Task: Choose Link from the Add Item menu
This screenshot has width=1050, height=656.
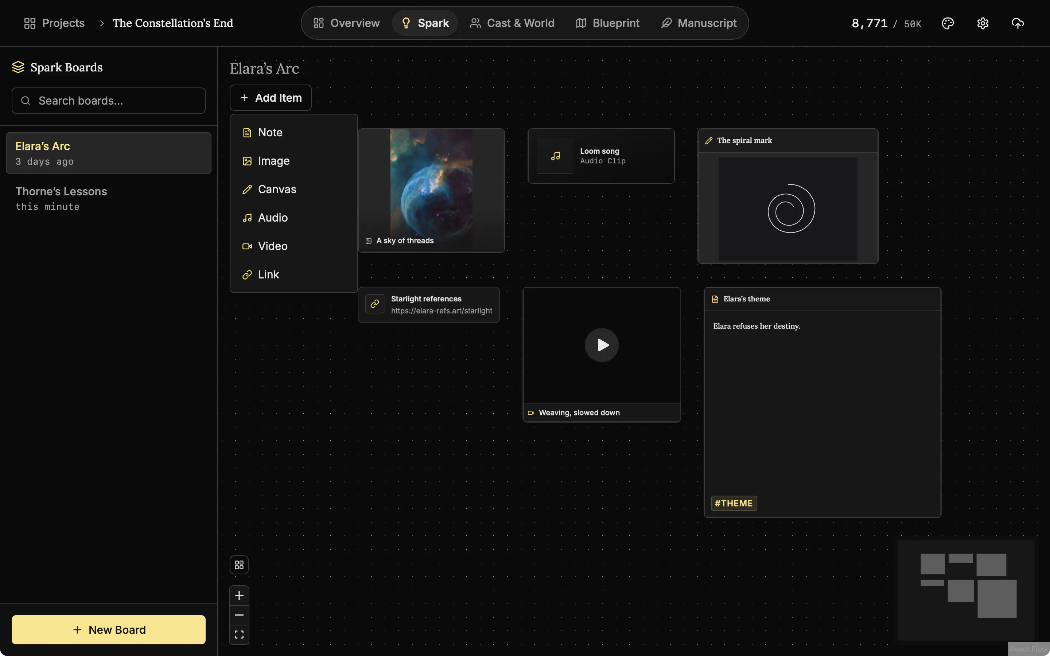Action: [x=294, y=275]
